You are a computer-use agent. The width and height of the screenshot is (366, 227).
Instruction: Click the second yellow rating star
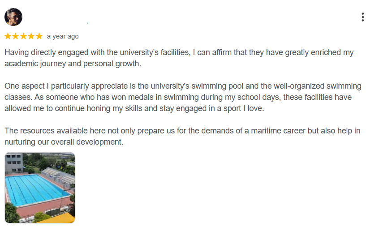point(15,36)
